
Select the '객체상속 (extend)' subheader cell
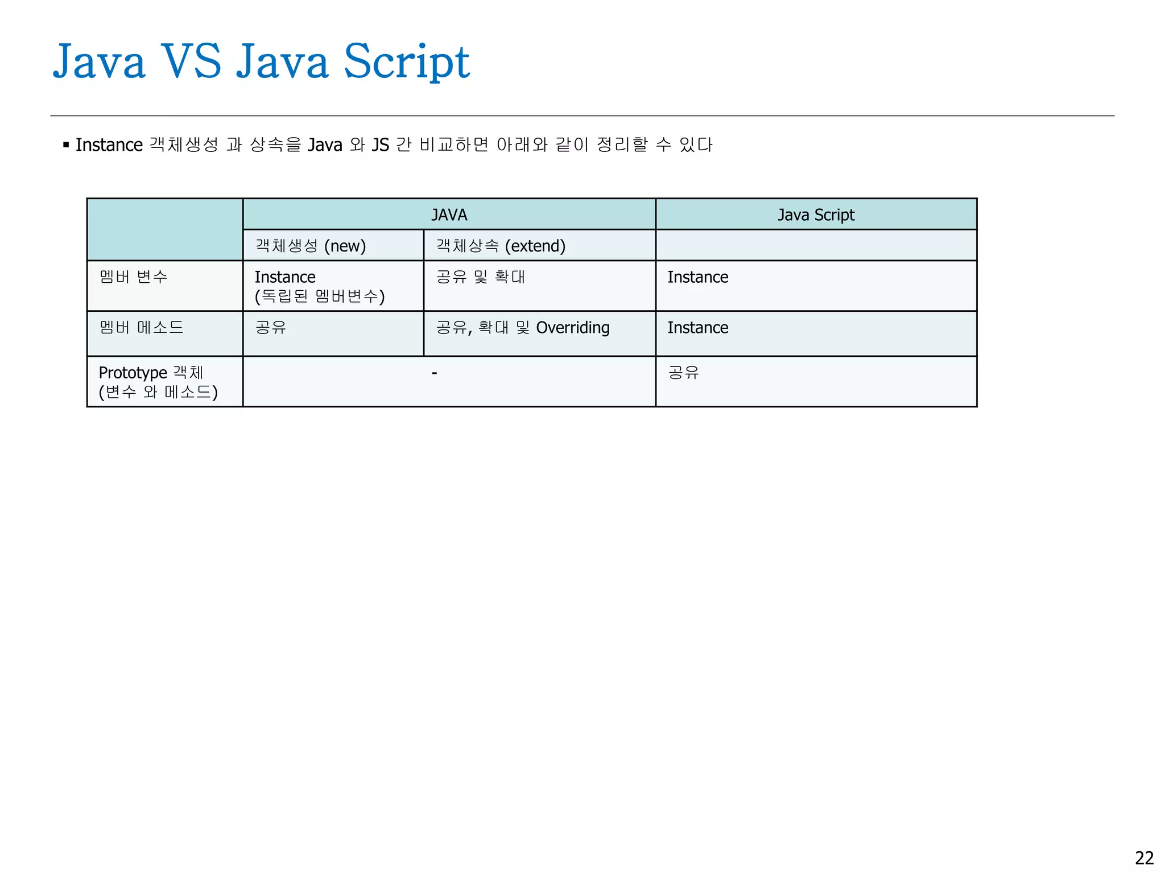tap(539, 245)
